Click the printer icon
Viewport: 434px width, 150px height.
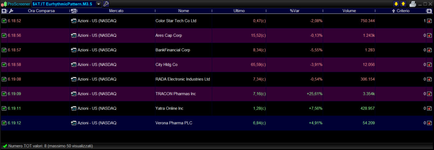point(413,4)
